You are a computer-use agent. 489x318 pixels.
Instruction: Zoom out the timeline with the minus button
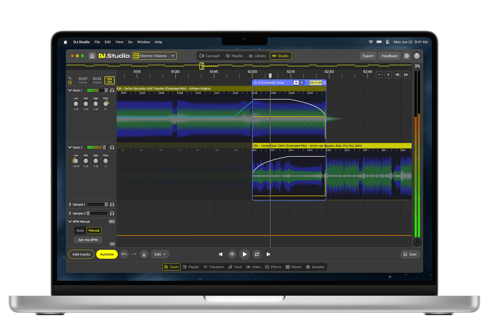coord(379,74)
